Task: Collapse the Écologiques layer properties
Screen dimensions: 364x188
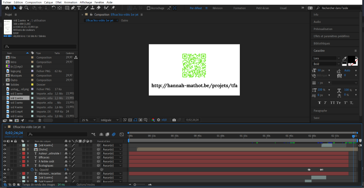Action: coord(20,166)
